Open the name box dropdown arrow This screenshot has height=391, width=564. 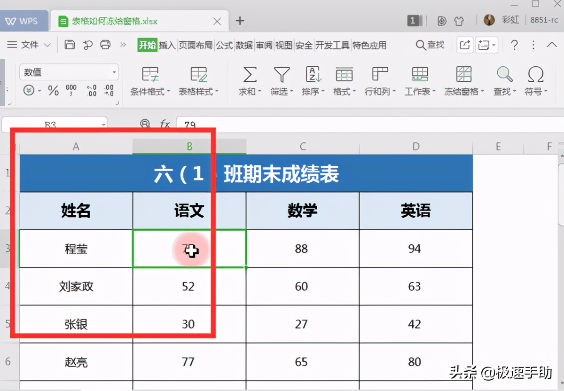click(103, 125)
